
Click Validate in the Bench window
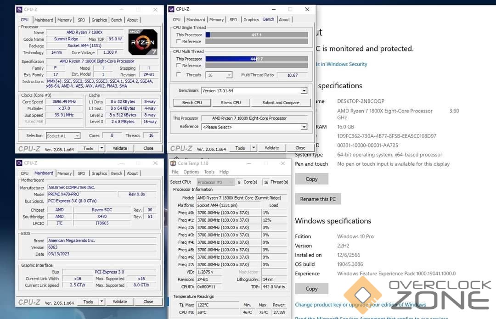272,148
